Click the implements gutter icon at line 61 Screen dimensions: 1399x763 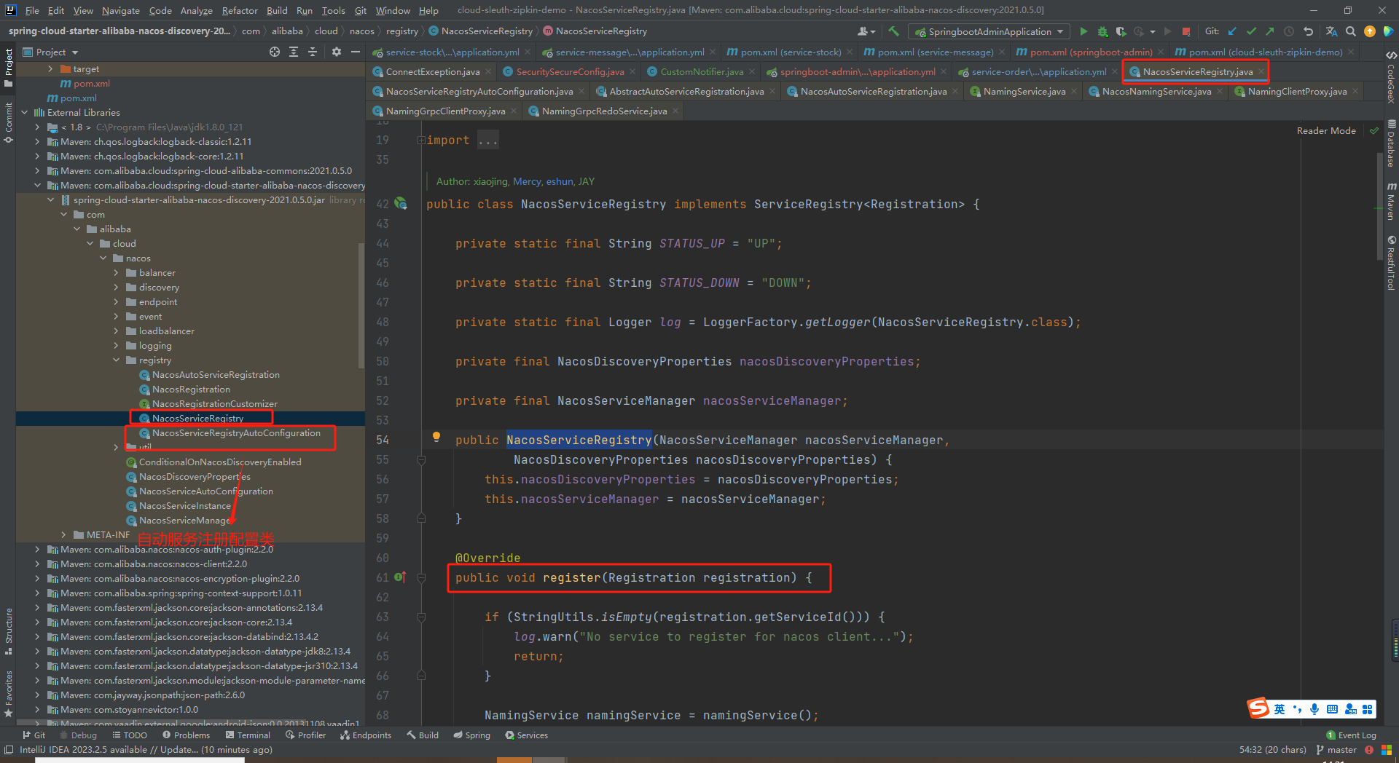click(x=400, y=577)
